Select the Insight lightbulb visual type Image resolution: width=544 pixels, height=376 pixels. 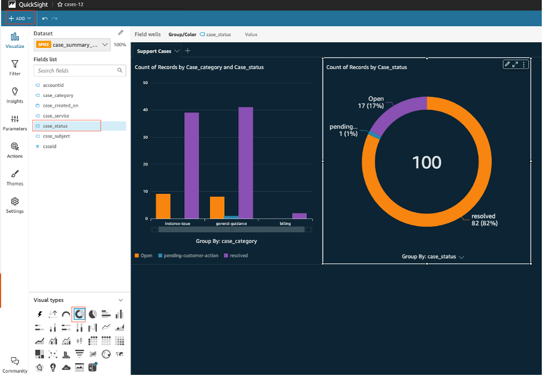tap(53, 367)
